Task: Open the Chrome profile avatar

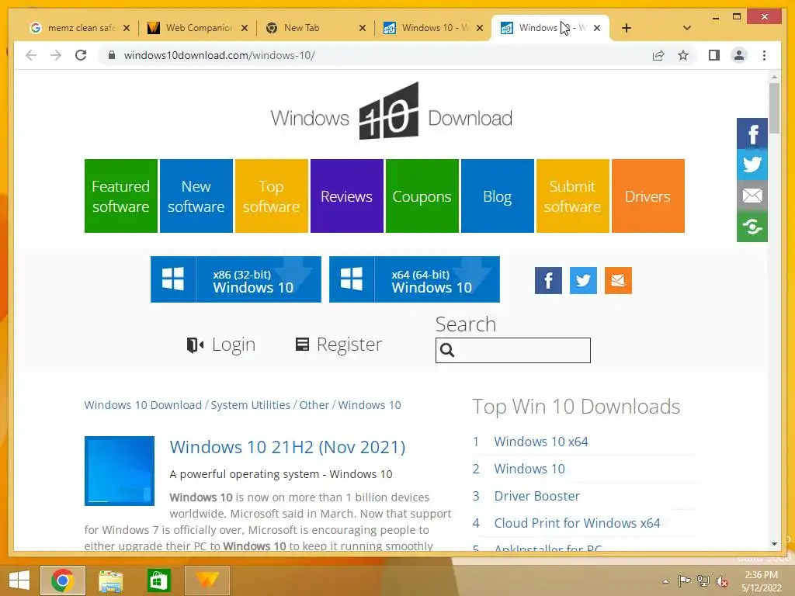Action: 739,55
